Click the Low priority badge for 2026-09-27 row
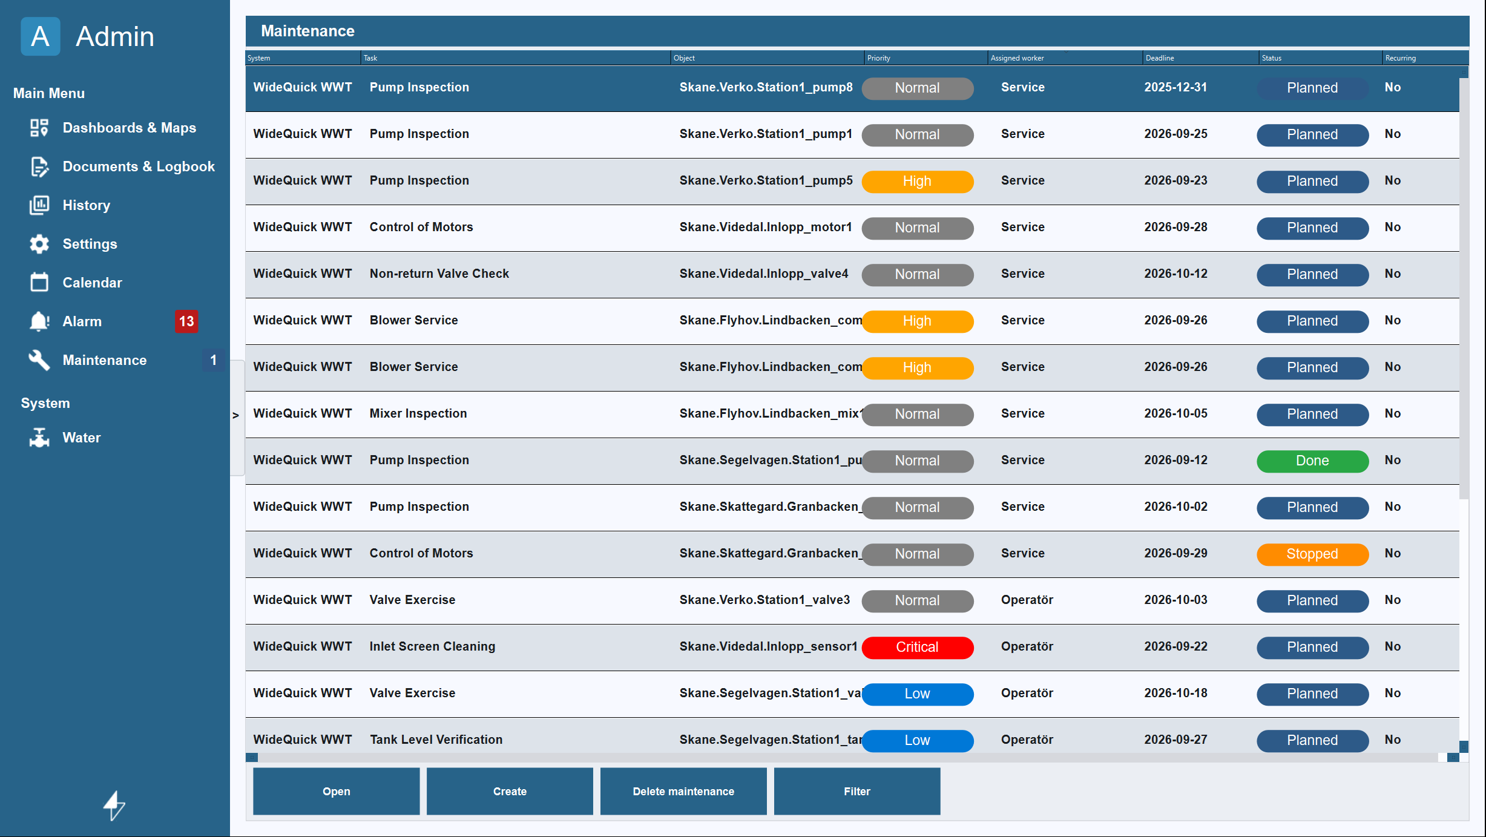The image size is (1486, 837). click(917, 740)
